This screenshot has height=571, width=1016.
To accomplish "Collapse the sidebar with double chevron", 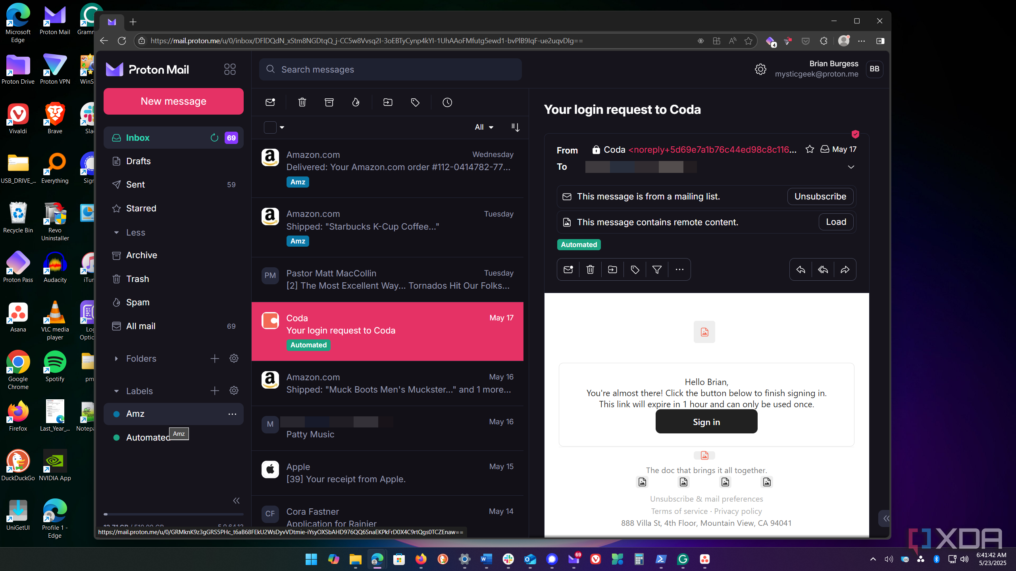I will 237,500.
